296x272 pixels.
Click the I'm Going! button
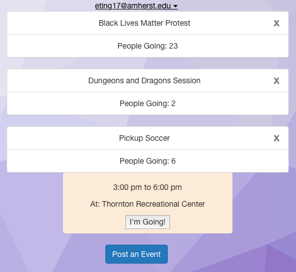148,222
